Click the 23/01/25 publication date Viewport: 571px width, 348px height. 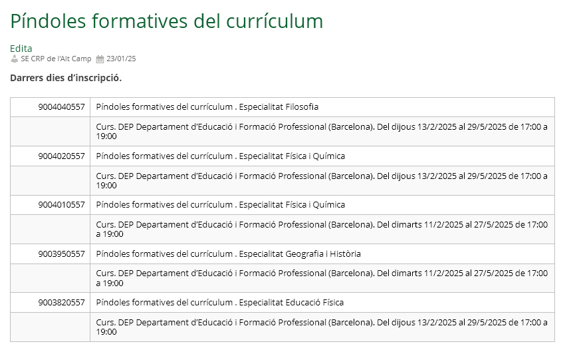[121, 59]
